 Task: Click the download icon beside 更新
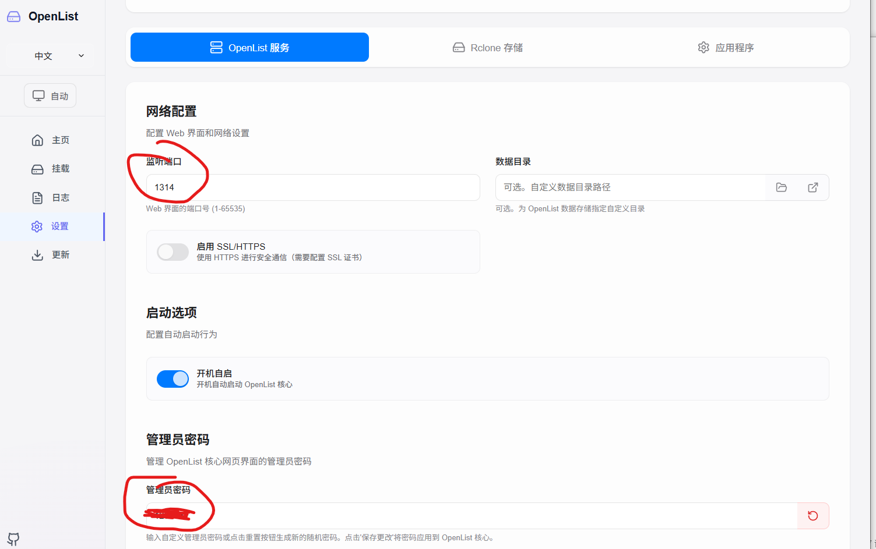(x=37, y=255)
